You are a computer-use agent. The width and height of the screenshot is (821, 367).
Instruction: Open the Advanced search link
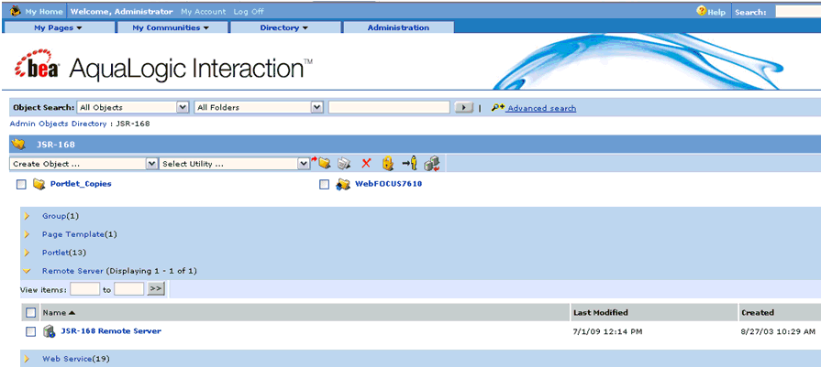click(541, 108)
